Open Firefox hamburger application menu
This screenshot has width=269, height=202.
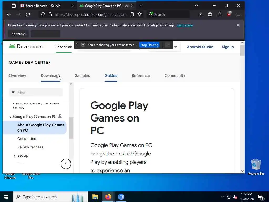tap(238, 14)
